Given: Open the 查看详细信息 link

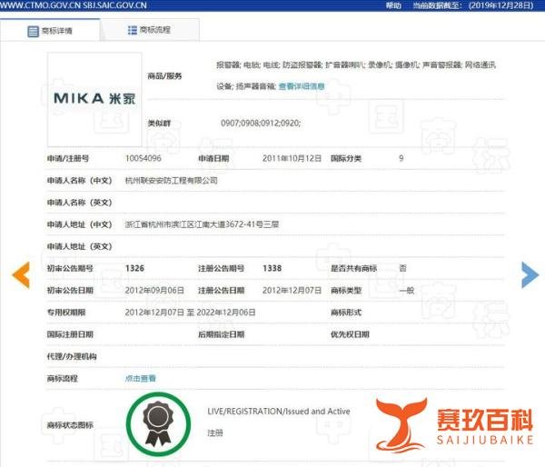Looking at the screenshot, I should coord(302,86).
